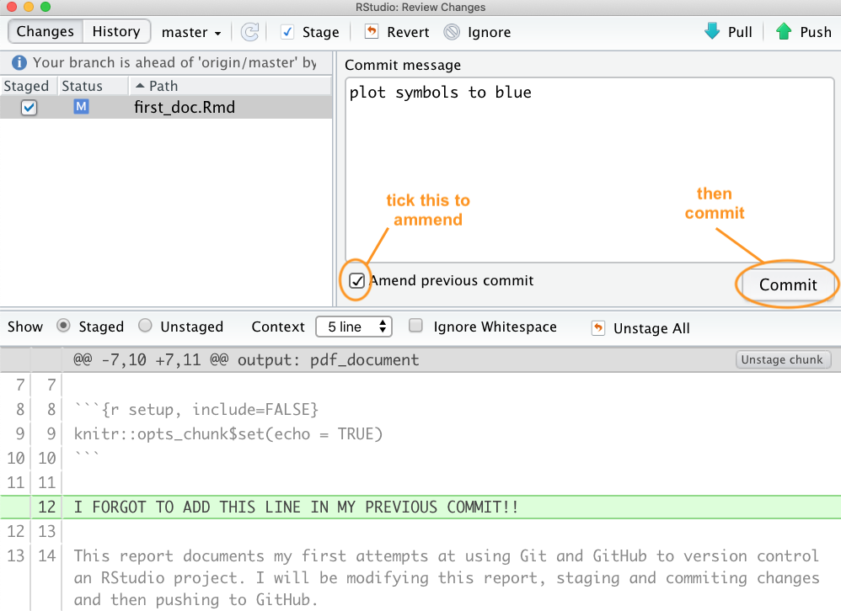Click the Pull down-arrow icon
The image size is (841, 611).
pyautogui.click(x=712, y=32)
